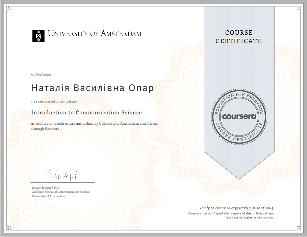Click 'Graduate School of Communication Science' text

tap(61, 192)
